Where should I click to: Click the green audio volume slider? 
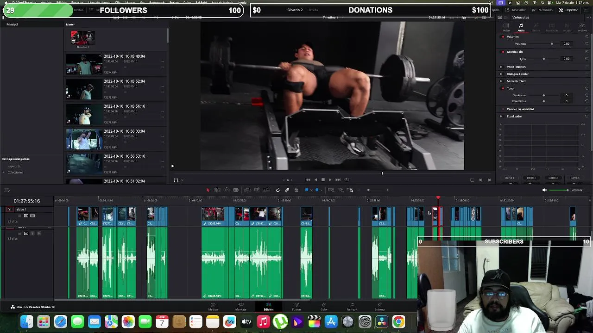pos(559,190)
